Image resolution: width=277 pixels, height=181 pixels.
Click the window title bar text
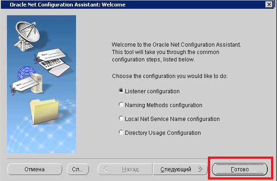[68, 5]
